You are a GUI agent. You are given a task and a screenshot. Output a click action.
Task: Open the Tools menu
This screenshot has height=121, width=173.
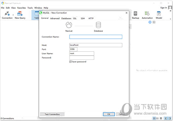tap(30, 8)
